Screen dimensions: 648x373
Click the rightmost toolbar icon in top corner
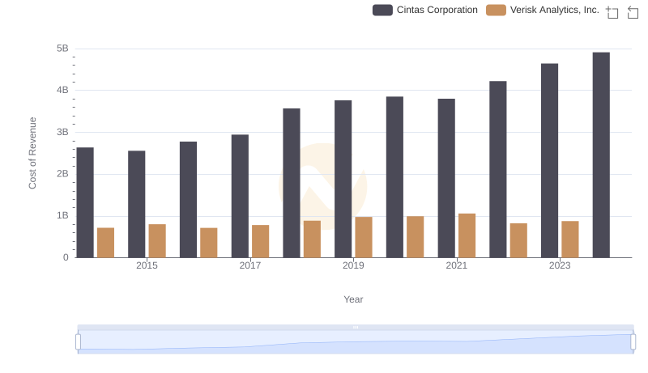coord(633,12)
